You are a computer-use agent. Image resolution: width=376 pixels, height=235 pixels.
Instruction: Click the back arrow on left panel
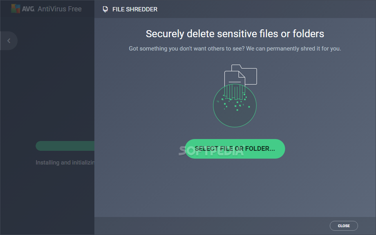[9, 41]
